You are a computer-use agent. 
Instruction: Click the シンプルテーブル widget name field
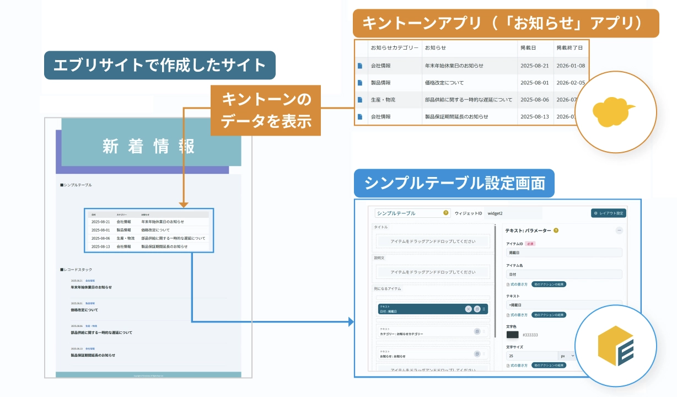[x=412, y=213]
